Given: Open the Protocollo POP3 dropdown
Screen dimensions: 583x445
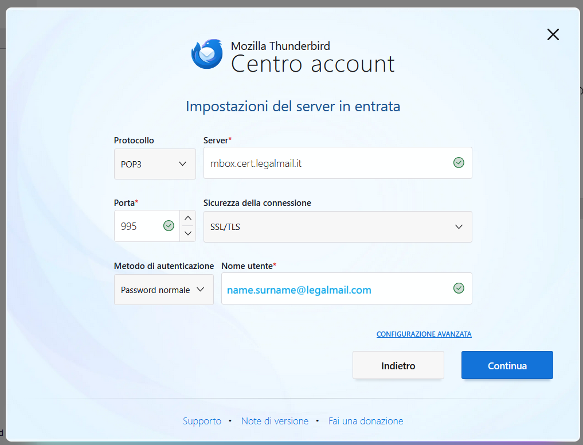Looking at the screenshot, I should coord(155,164).
